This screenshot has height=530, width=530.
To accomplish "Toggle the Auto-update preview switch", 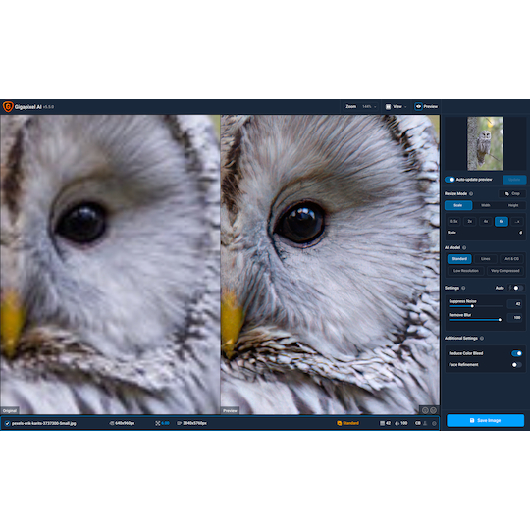I will coord(450,180).
